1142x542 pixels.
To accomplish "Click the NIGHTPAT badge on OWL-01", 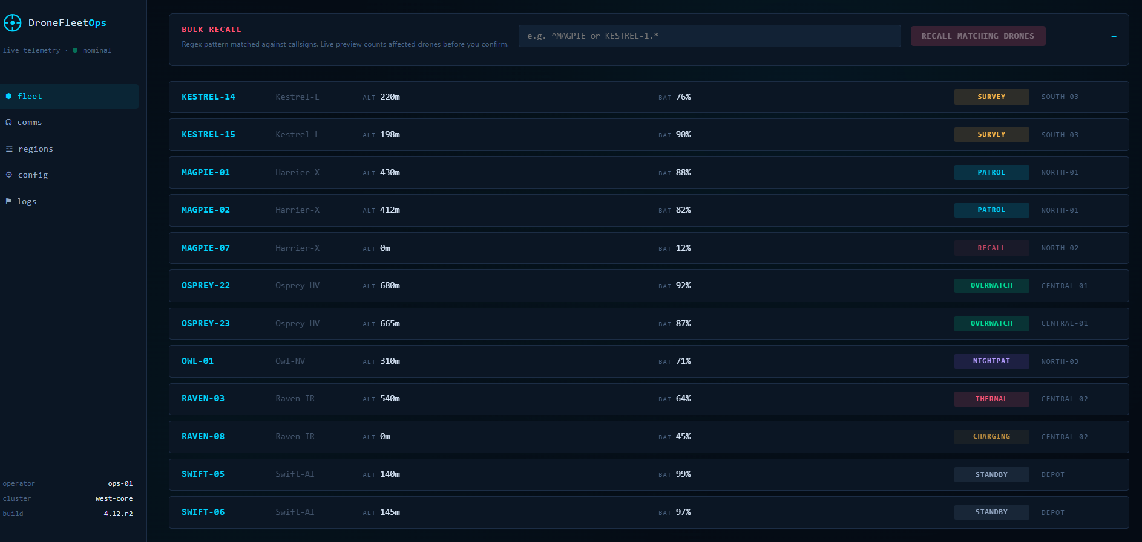I will pyautogui.click(x=991, y=361).
